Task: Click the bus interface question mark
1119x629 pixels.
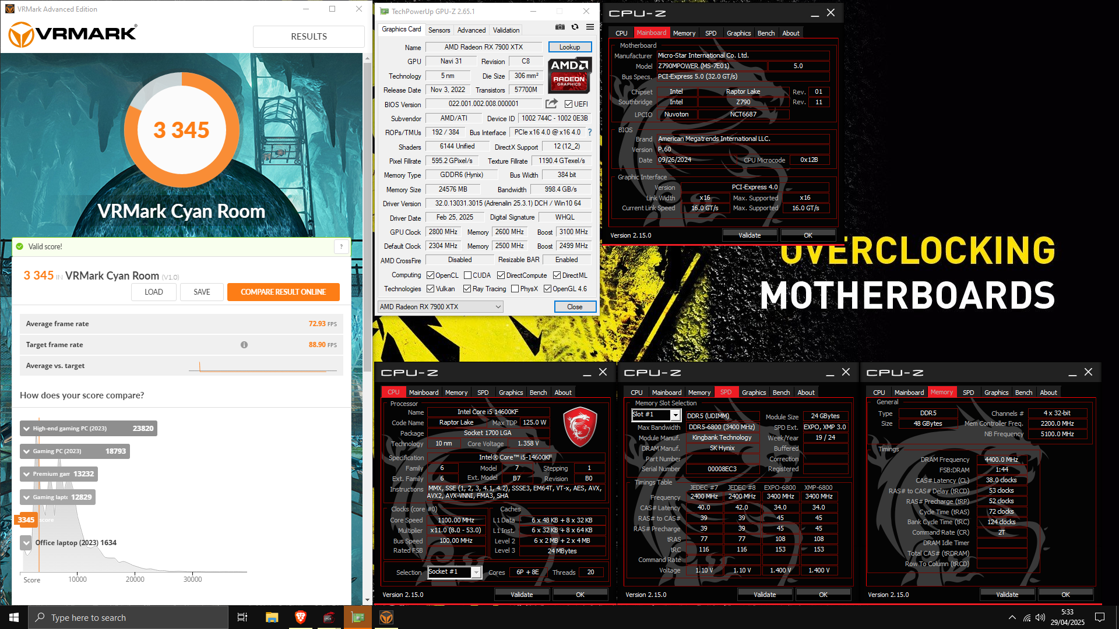Action: (589, 132)
